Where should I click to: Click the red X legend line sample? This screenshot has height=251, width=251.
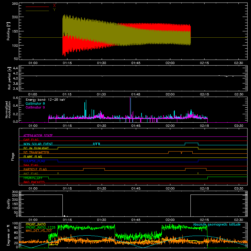pyautogui.click(x=37, y=7)
